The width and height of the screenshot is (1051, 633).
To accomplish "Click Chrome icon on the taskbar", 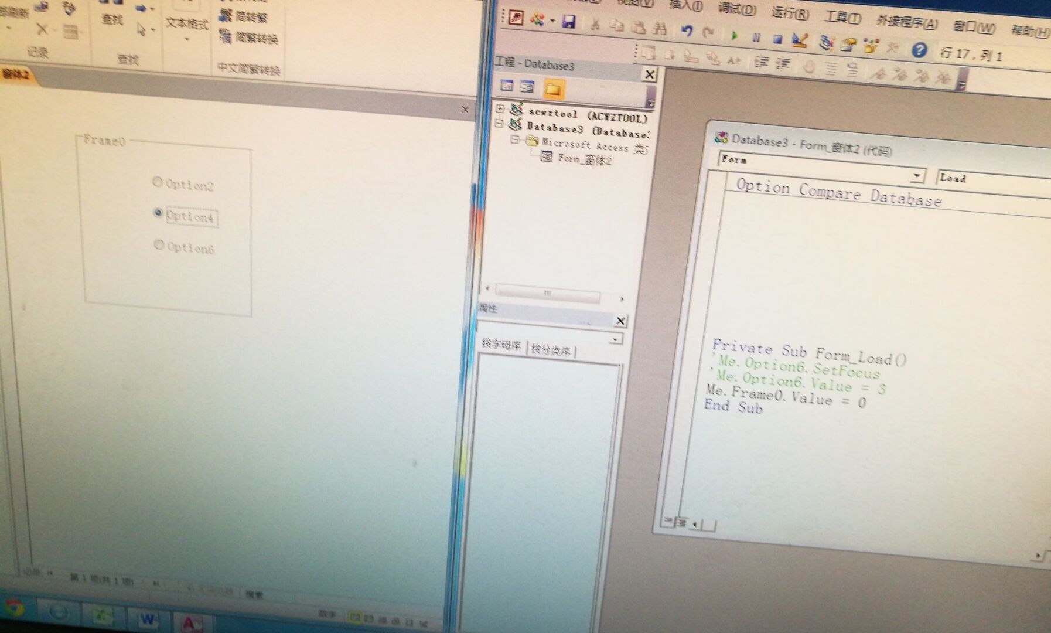I will 13,608.
